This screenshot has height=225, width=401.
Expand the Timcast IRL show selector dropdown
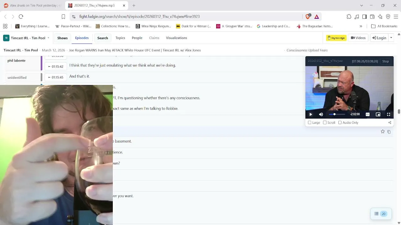click(x=48, y=38)
